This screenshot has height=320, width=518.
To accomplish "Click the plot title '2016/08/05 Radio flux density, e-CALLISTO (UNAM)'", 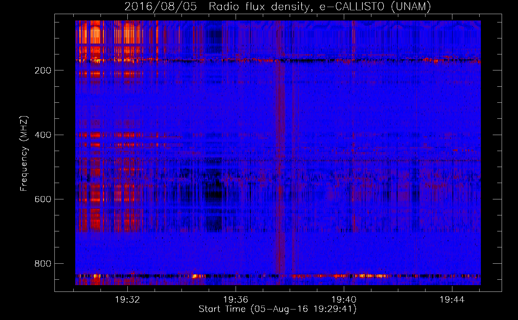I will pos(278,6).
